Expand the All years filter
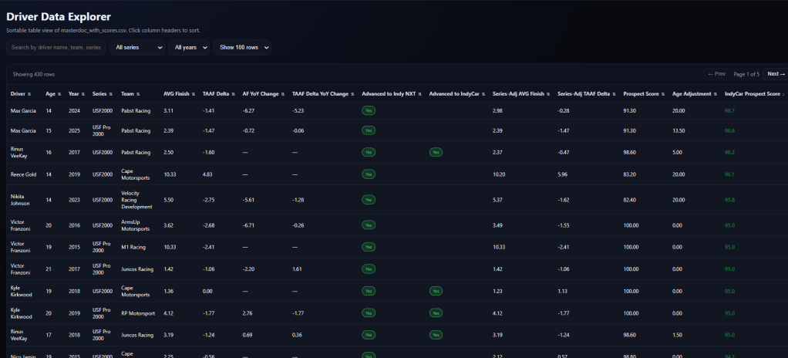788x358 pixels. 188,48
